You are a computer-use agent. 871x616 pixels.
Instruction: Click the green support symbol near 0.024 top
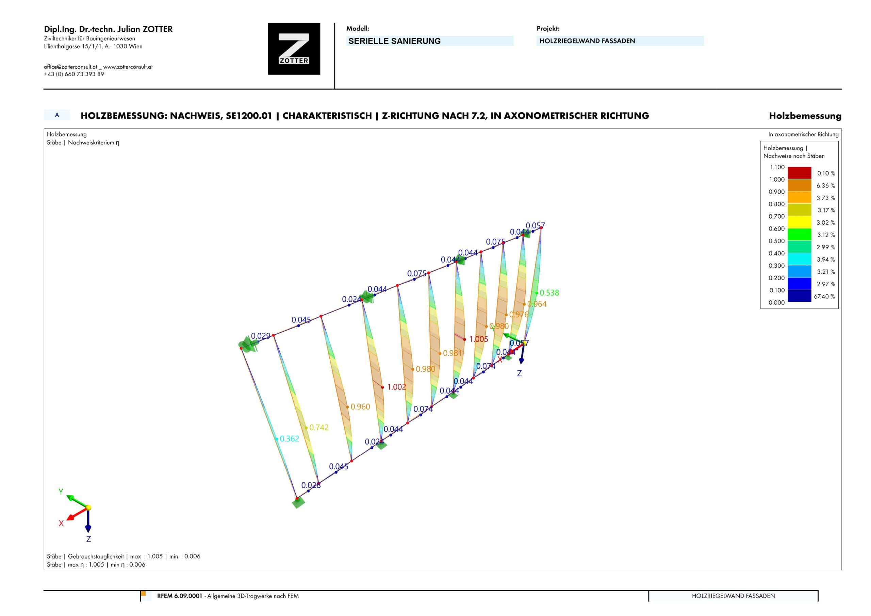tap(367, 297)
